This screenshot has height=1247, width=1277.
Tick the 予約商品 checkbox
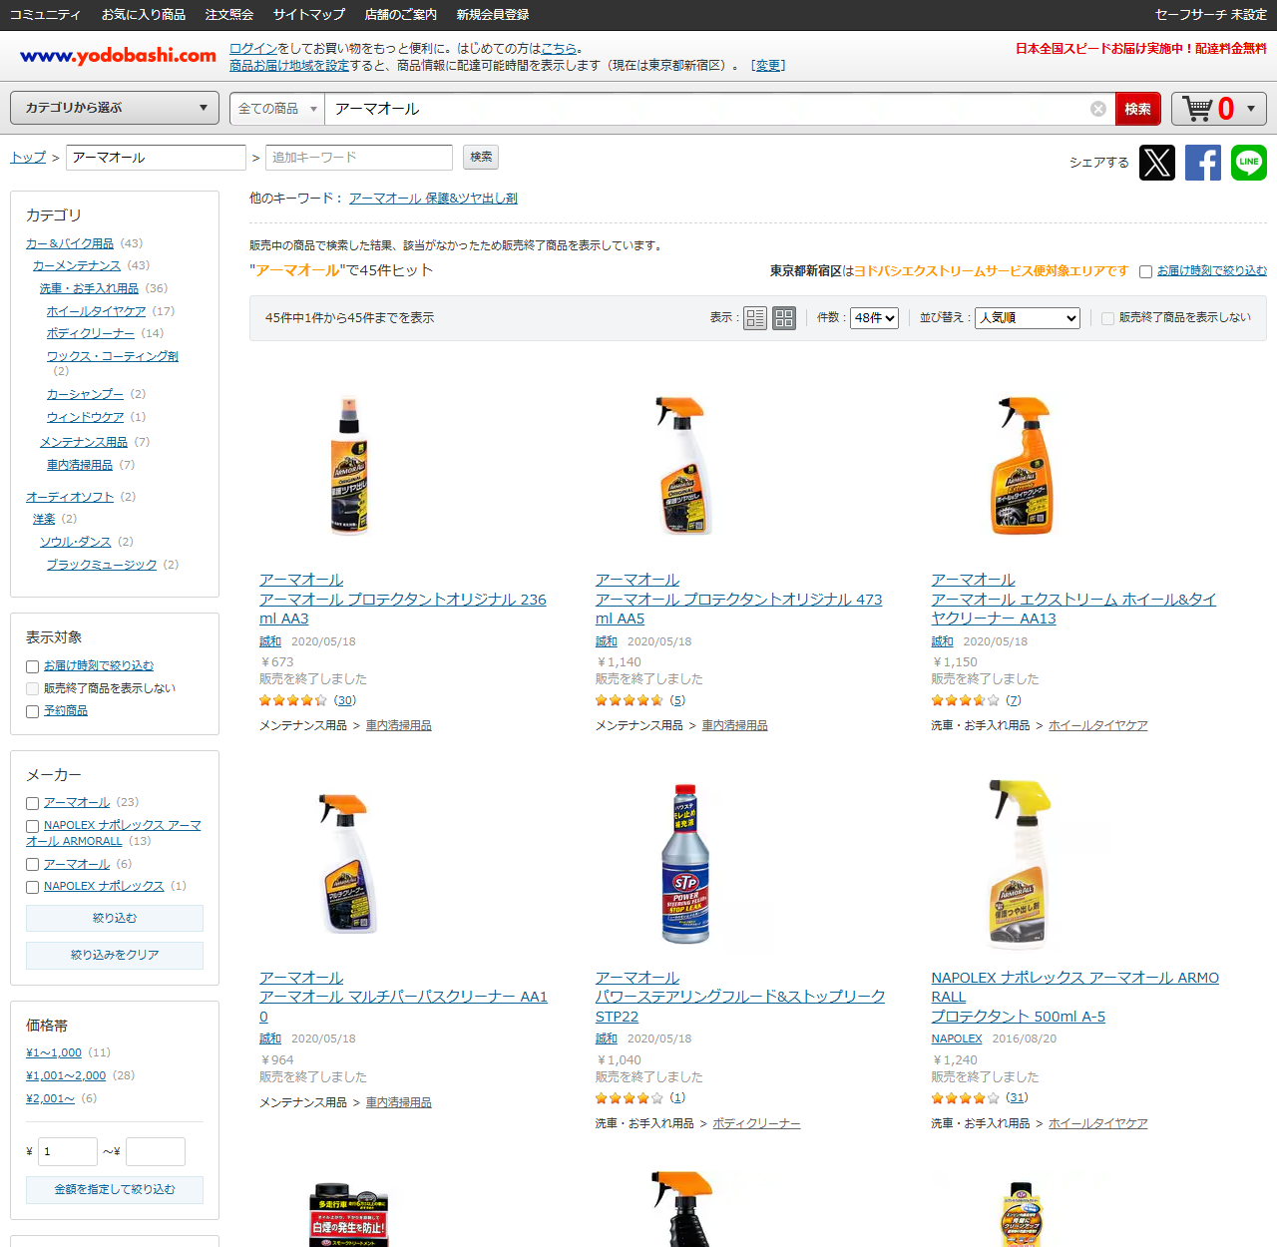[33, 711]
